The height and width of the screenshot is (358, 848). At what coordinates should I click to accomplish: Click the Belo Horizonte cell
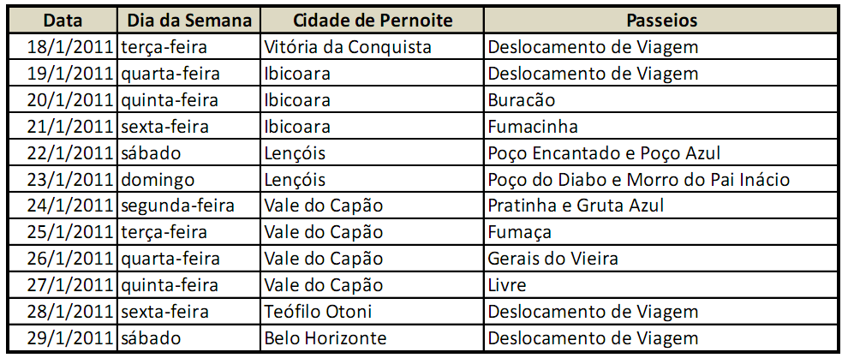point(325,338)
